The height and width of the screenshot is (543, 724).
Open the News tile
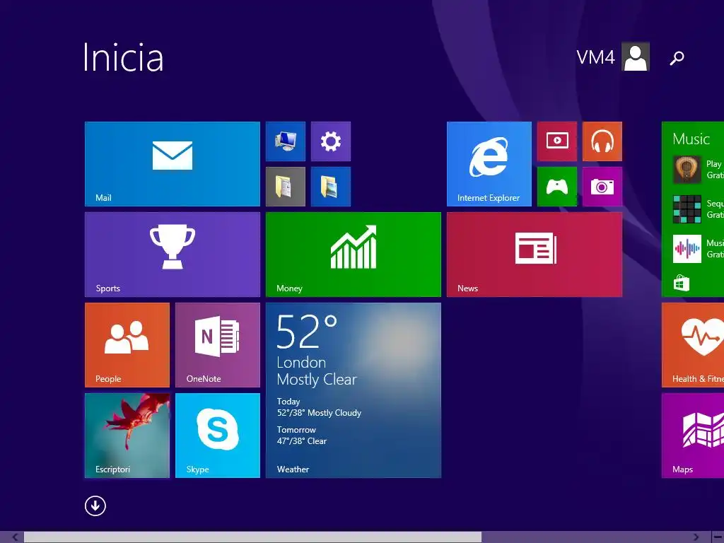[x=535, y=255]
